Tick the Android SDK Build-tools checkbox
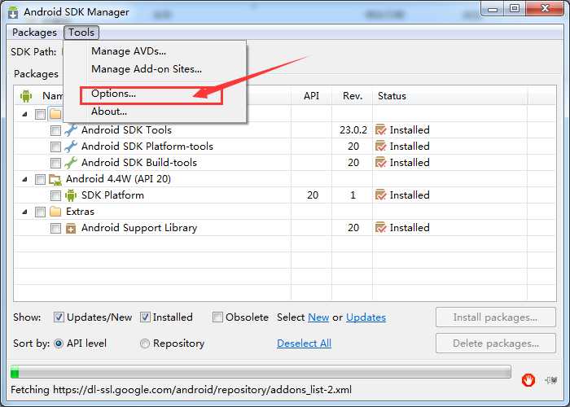Image resolution: width=570 pixels, height=407 pixels. tap(55, 163)
